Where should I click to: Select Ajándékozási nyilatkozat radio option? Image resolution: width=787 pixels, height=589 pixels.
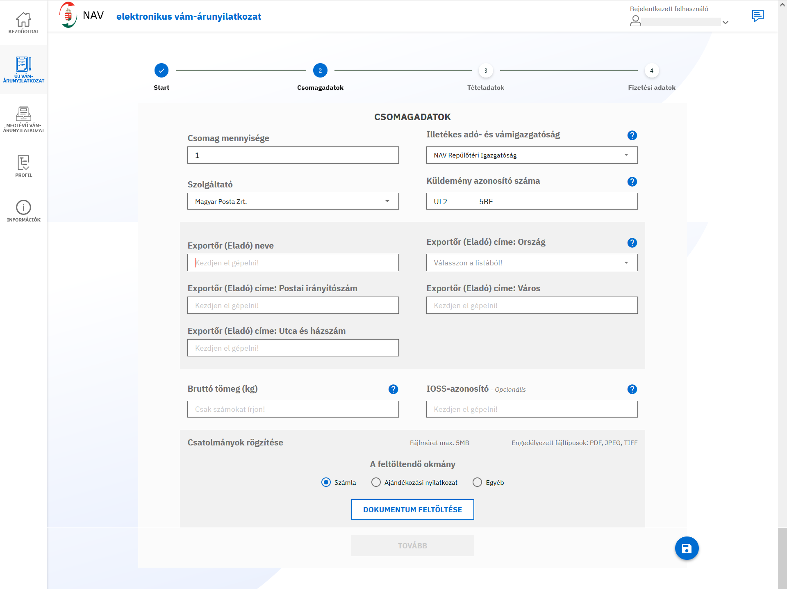[x=376, y=482]
